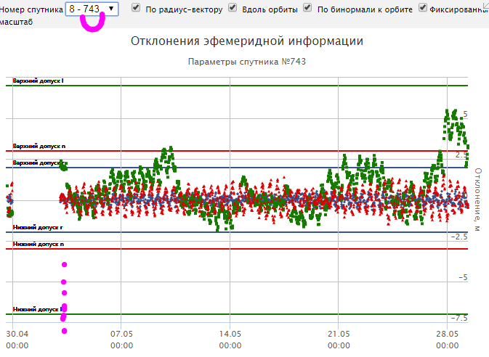Toggle the 'По радиус-вектору' checkbox
Viewport: 489px width, 357px height.
(136, 8)
